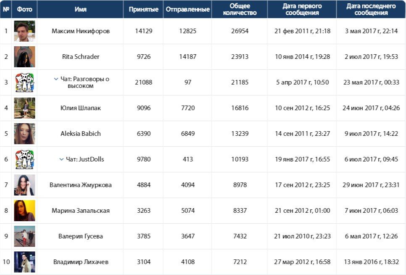Viewport: 406px width, 275px height.
Task: Expand the JustDolls chat chevron
Action: click(61, 159)
